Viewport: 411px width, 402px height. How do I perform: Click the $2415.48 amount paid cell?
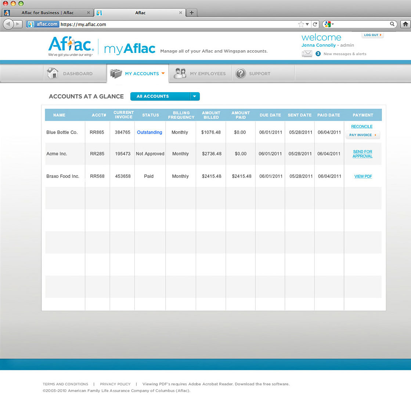(241, 176)
